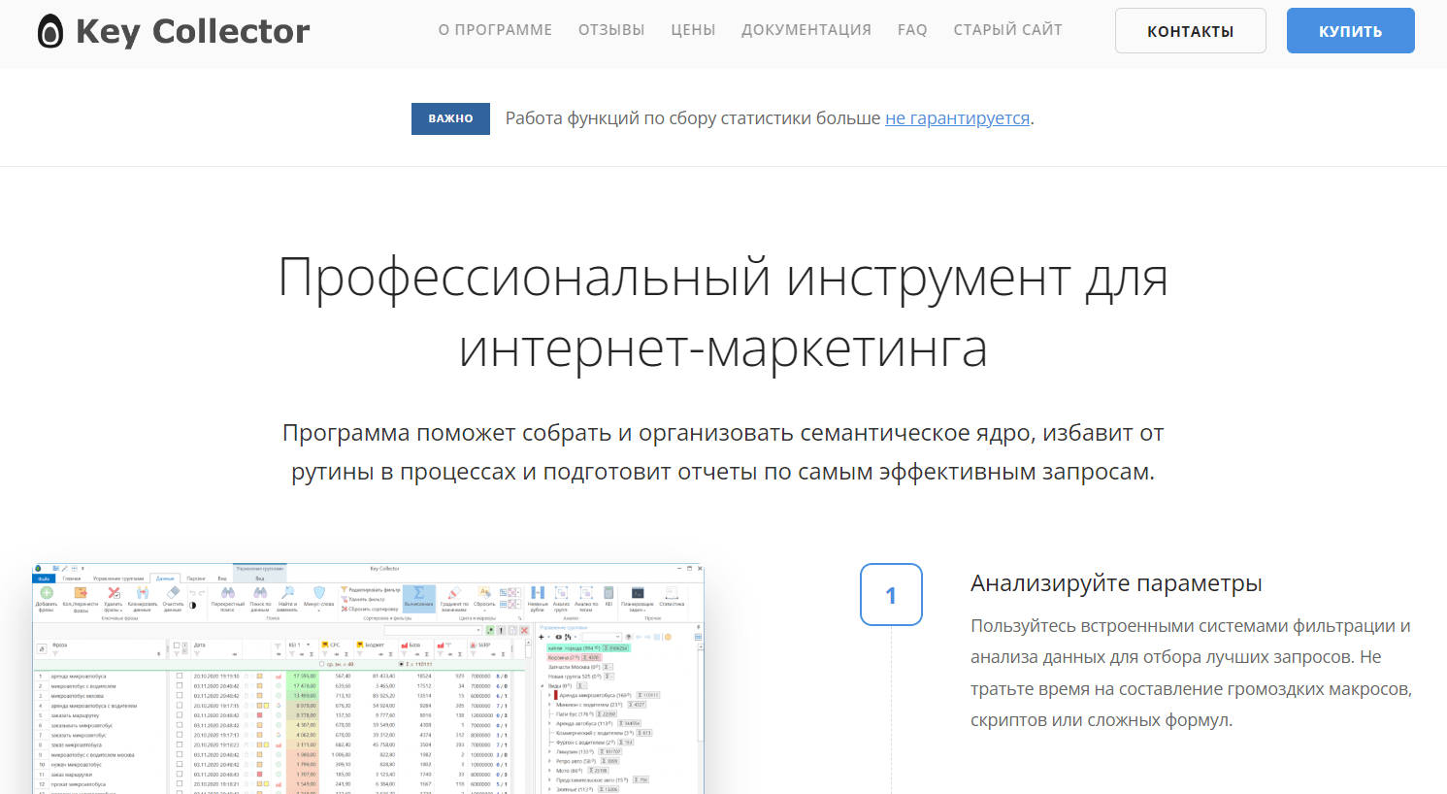The image size is (1447, 794).
Task: Click the КОНТАКТЫ button
Action: pyautogui.click(x=1191, y=31)
